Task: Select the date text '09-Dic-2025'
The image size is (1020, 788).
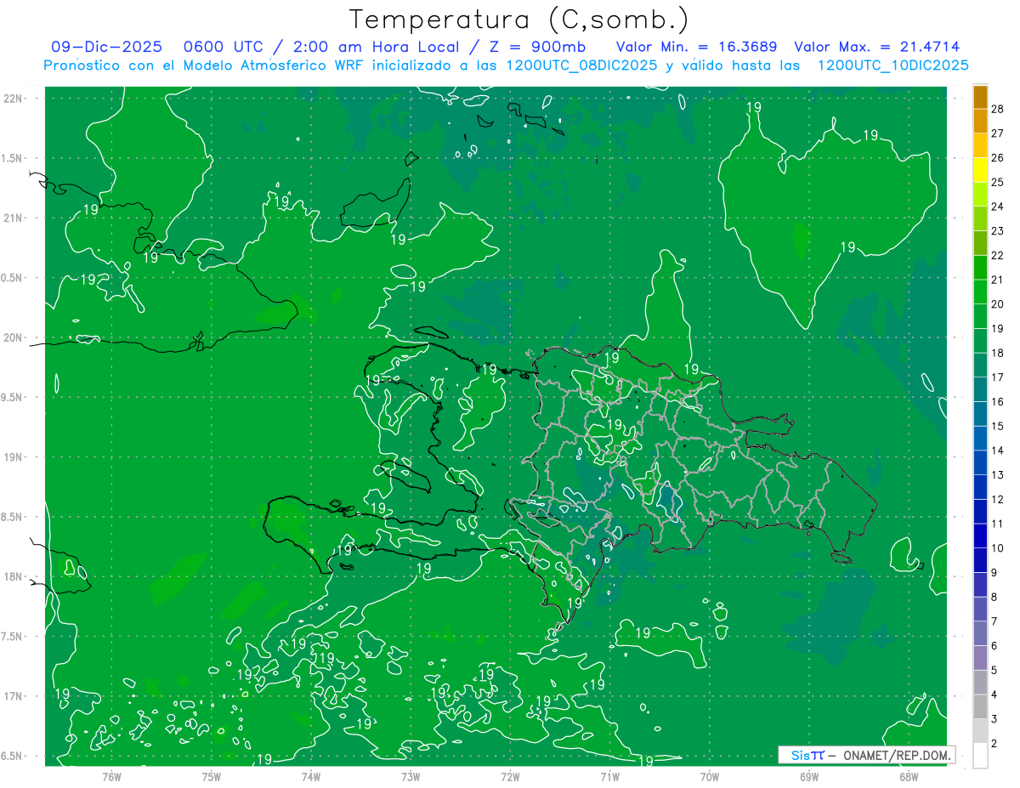Action: (x=106, y=48)
